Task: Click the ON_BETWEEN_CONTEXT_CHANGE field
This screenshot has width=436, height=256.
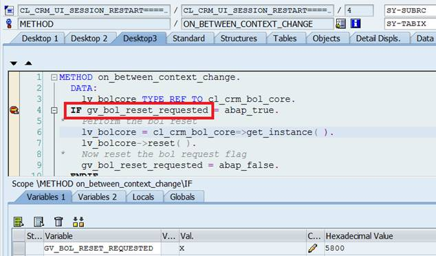Action: [257, 24]
